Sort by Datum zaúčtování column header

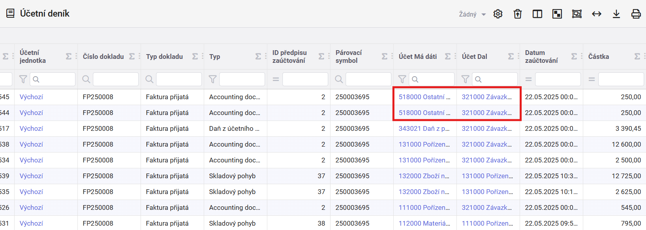click(x=541, y=57)
